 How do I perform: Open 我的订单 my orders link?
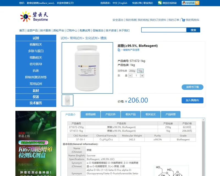pyautogui.click(x=174, y=20)
